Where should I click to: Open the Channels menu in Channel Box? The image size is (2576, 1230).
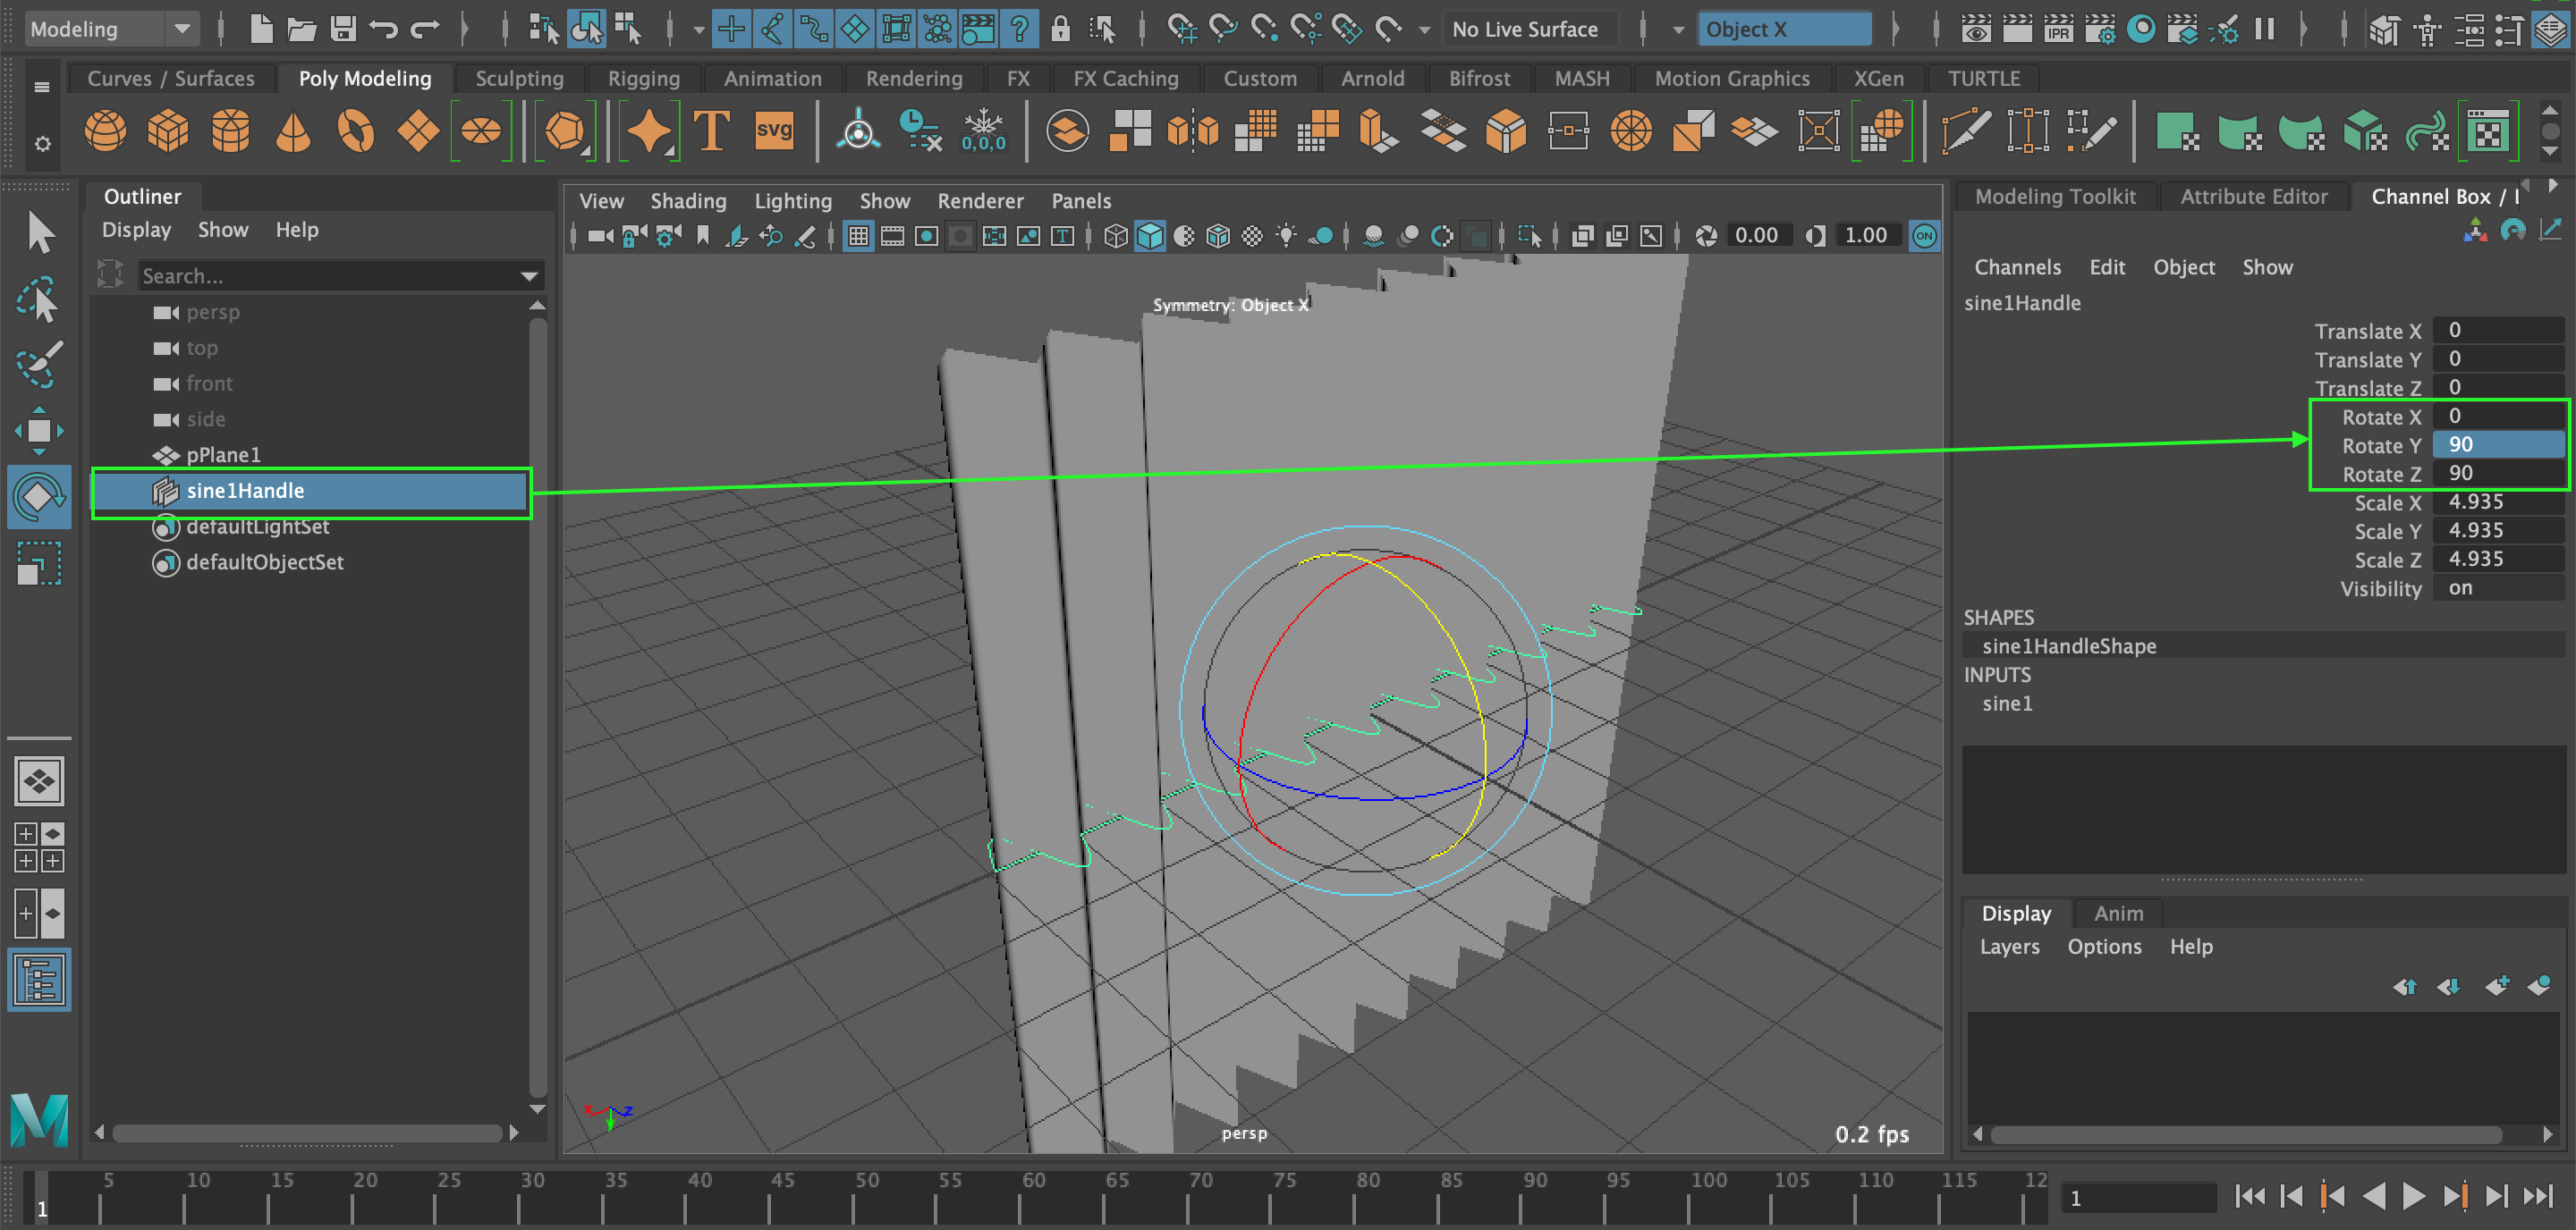(x=2017, y=266)
